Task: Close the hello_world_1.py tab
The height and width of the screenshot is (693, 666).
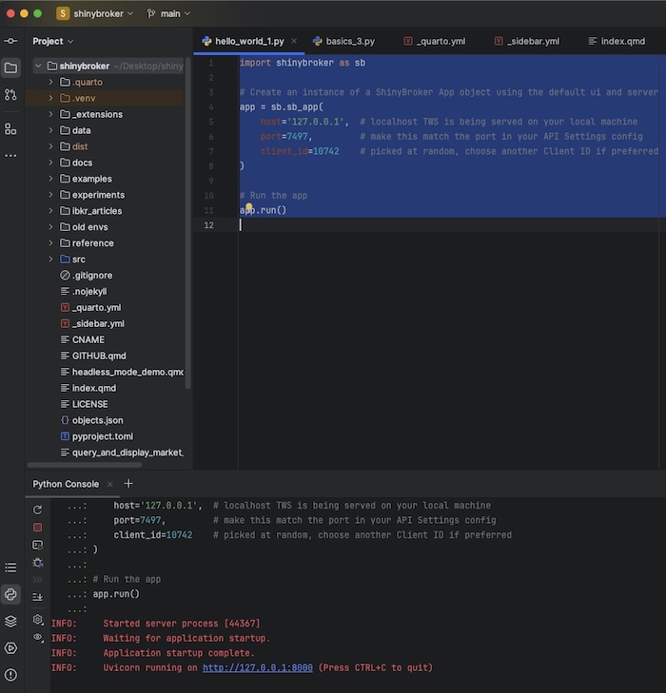Action: (294, 41)
